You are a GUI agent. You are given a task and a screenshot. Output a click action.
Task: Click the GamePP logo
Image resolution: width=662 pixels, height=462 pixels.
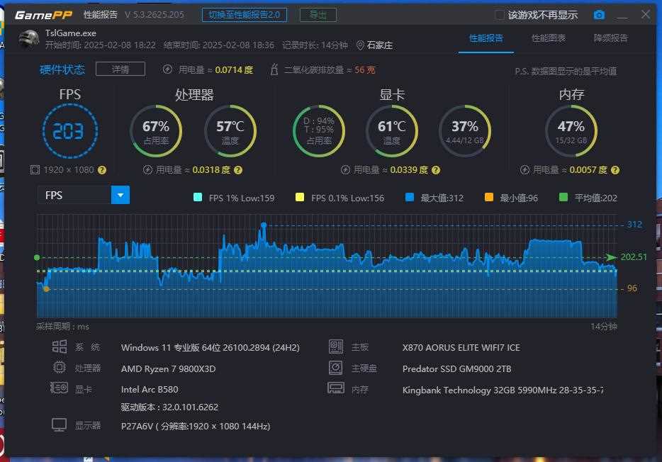tap(43, 15)
